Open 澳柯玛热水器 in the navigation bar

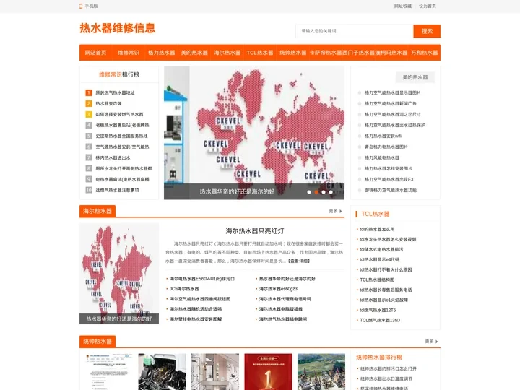tap(391, 53)
